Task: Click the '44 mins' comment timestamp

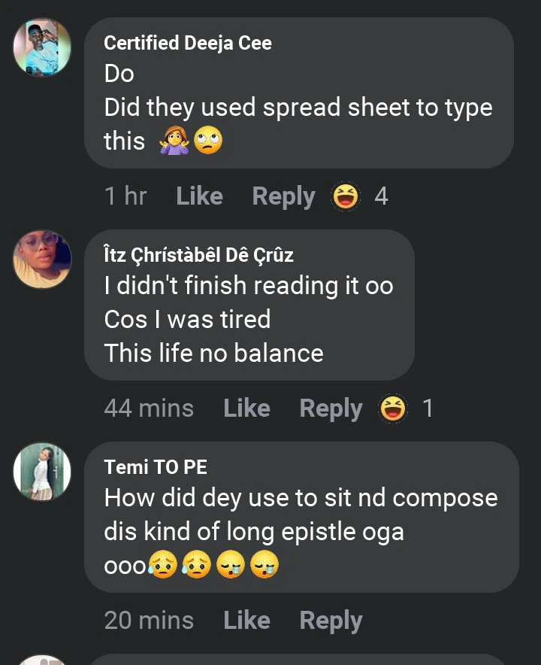Action: [x=149, y=408]
